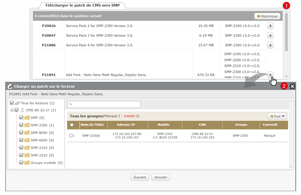Tick the select-all checkbox in table header
Screen dimensions: 301x195
tap(72, 125)
